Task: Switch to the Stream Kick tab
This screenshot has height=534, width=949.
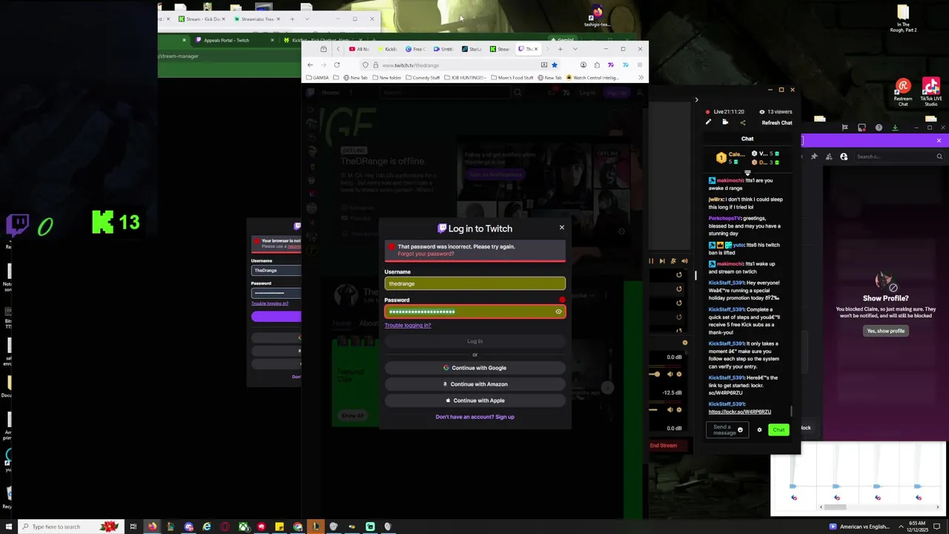Action: pyautogui.click(x=500, y=49)
